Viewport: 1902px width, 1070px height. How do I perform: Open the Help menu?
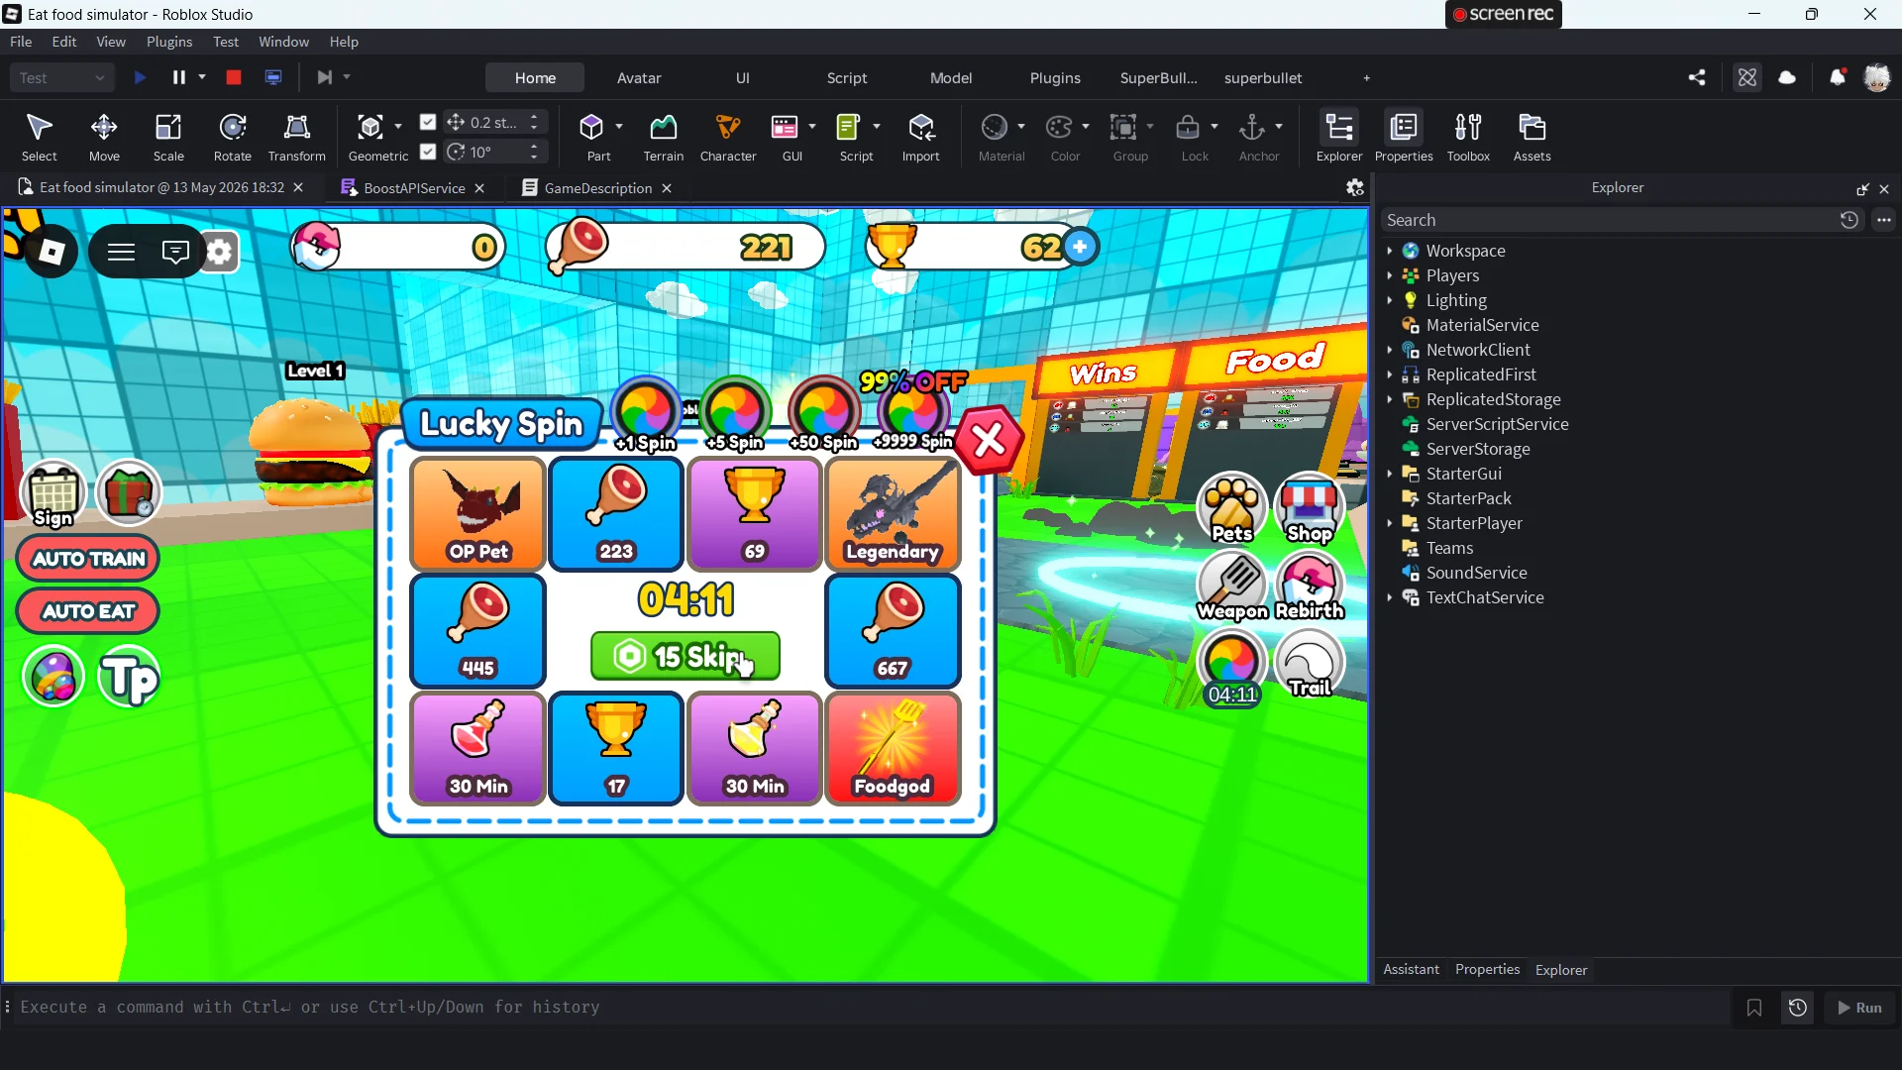click(x=344, y=42)
